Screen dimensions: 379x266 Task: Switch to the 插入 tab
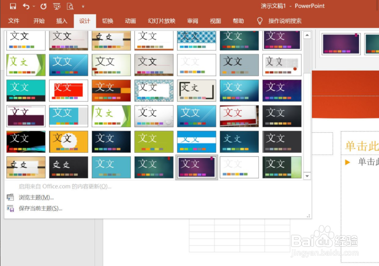pos(62,21)
